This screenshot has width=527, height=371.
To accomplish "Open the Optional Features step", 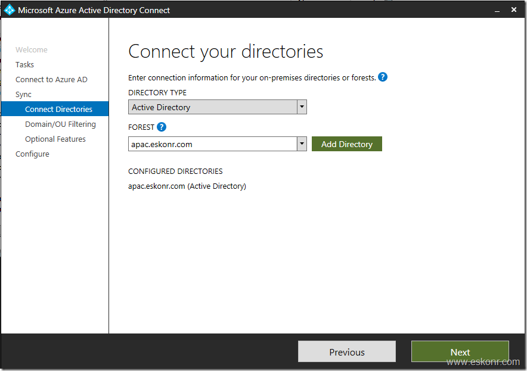I will coord(55,139).
